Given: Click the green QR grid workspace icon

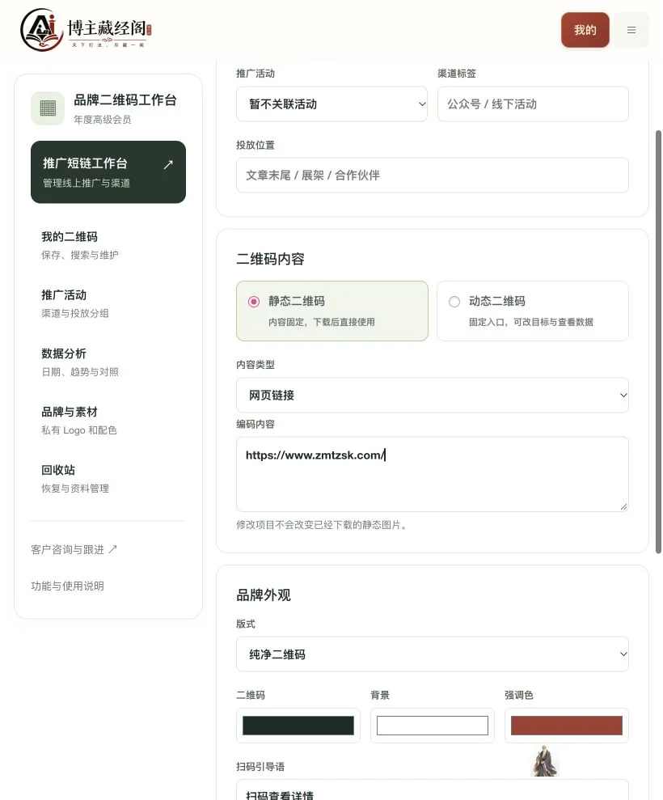Looking at the screenshot, I should click(48, 108).
